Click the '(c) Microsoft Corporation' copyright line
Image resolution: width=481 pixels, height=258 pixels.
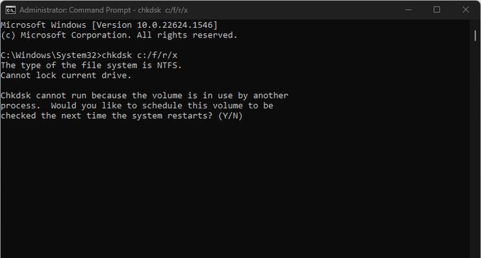coord(119,35)
